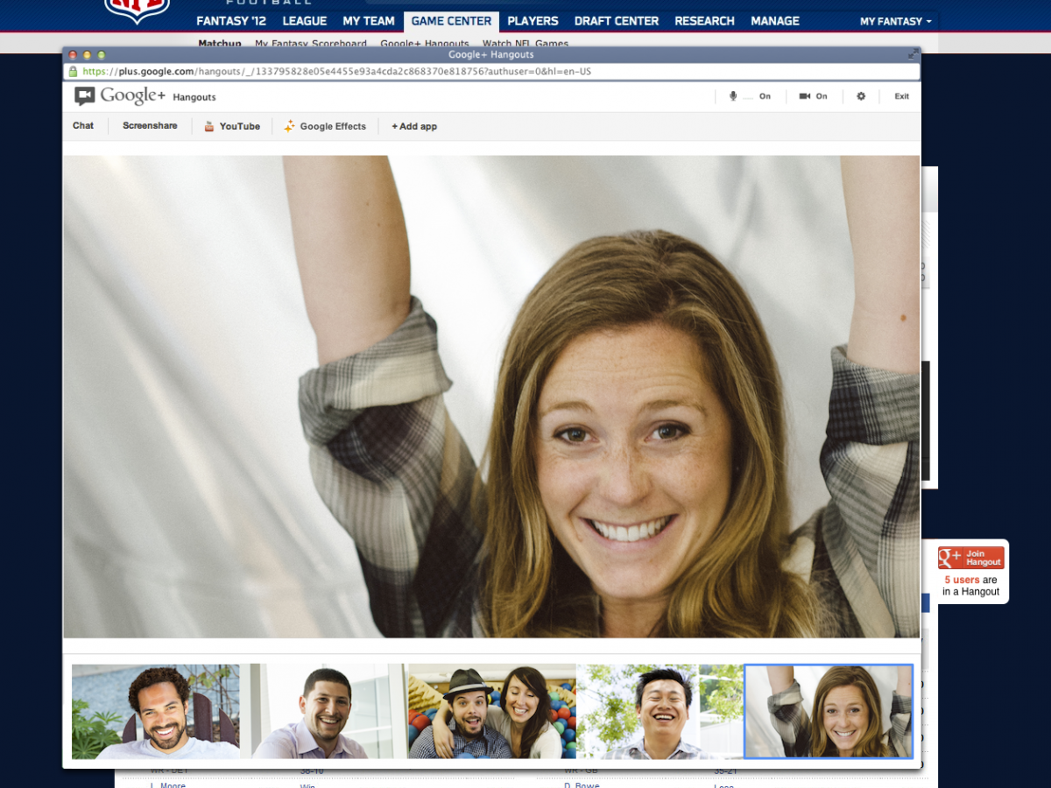Start Screenshare
Viewport: 1051px width, 788px height.
click(x=150, y=126)
